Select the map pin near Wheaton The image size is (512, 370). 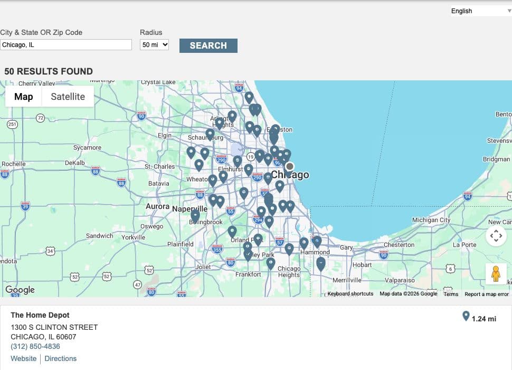coord(212,180)
